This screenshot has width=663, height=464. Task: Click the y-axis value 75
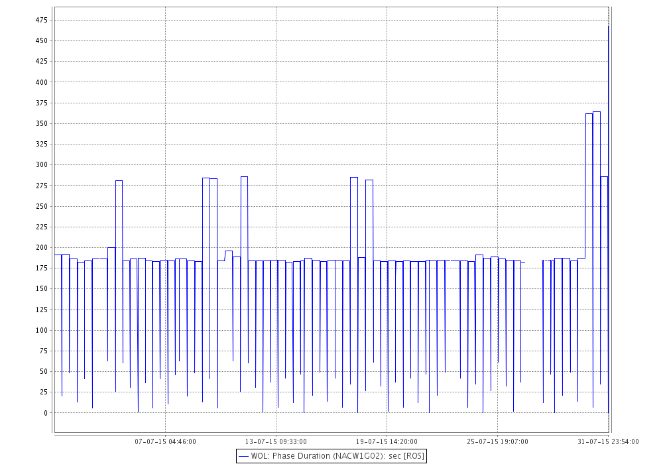[x=43, y=351]
